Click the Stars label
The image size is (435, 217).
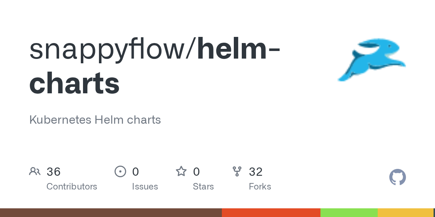pos(203,187)
